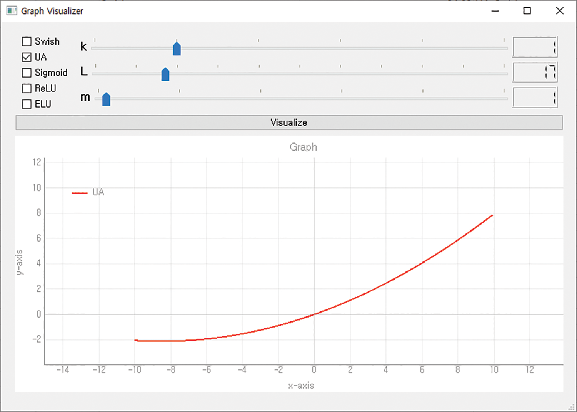
Task: Click the x-axis label below the plot
Action: (x=301, y=386)
